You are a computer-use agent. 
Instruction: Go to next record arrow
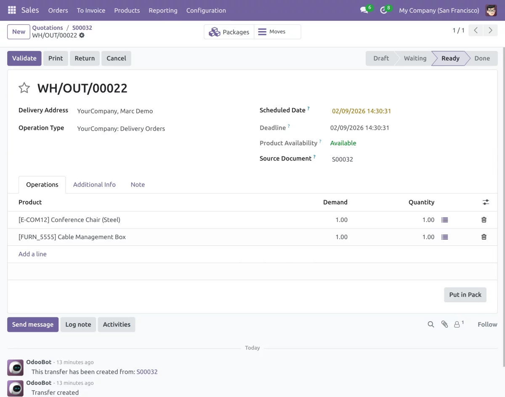[490, 30]
